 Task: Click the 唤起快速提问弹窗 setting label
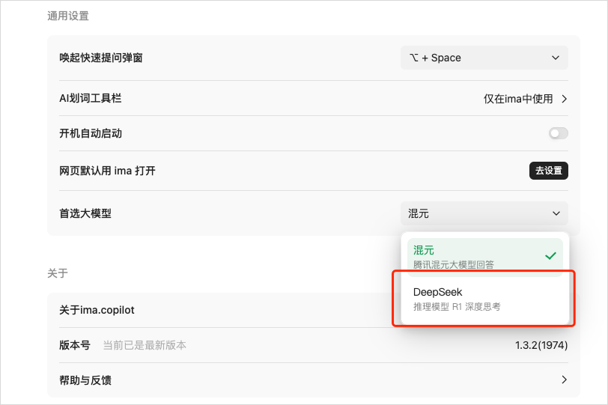[x=101, y=58]
